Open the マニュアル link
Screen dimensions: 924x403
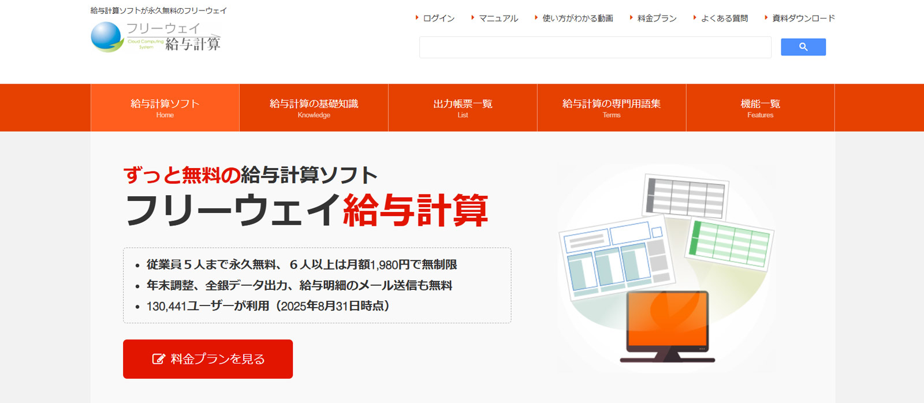498,18
